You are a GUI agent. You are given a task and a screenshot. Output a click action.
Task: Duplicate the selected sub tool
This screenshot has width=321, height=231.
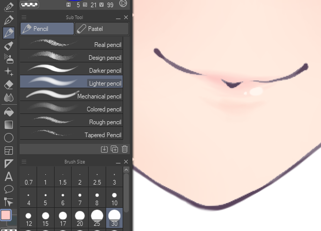click(x=114, y=149)
